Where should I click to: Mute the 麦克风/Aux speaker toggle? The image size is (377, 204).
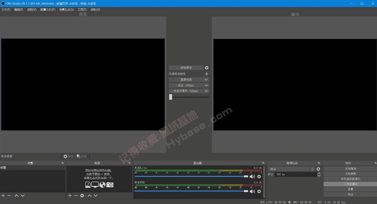point(253,176)
